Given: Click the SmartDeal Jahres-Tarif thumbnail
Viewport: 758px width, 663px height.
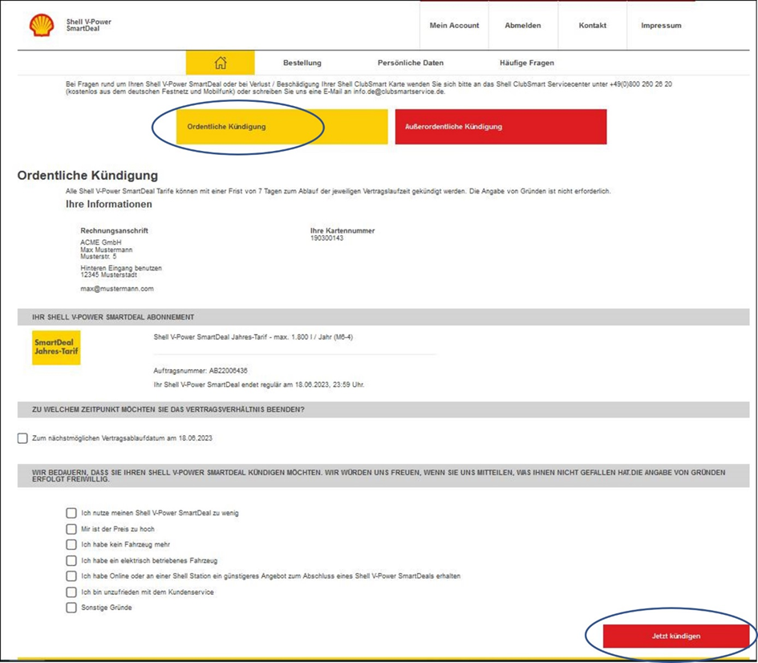Looking at the screenshot, I should (x=56, y=347).
